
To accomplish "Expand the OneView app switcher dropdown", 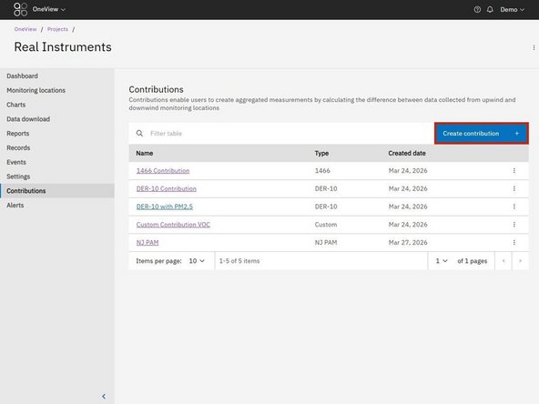I will pos(49,9).
